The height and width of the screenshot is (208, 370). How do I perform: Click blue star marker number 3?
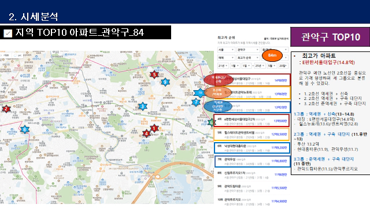point(143,106)
